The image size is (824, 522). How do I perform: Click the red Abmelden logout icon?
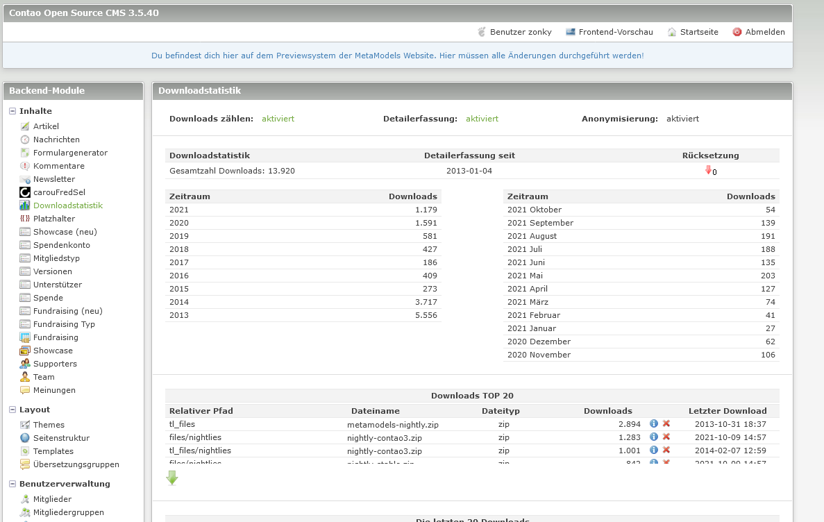point(737,32)
